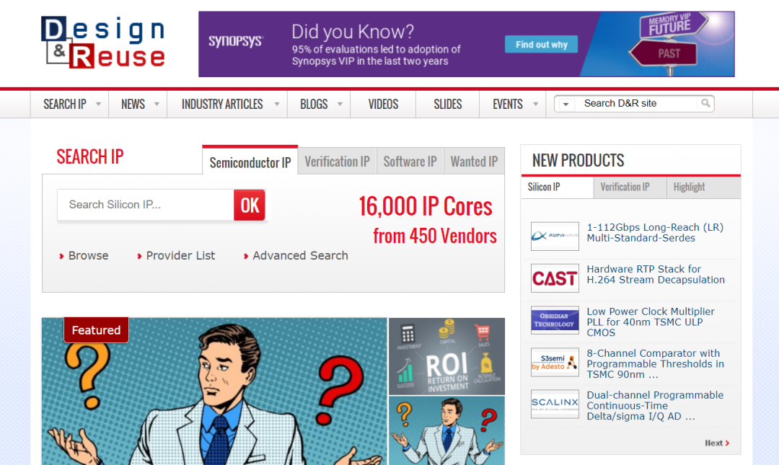This screenshot has height=465, width=779.
Task: Click the search magnifier icon
Action: pyautogui.click(x=705, y=103)
